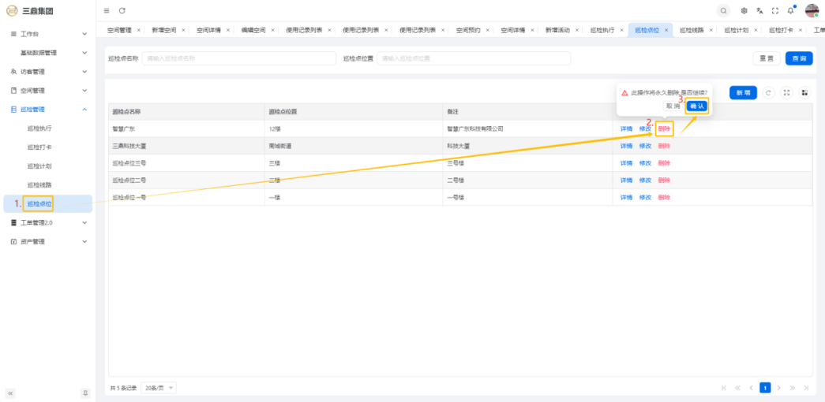Open settings via the gear icon
Screen dimensions: 825x402
point(744,11)
